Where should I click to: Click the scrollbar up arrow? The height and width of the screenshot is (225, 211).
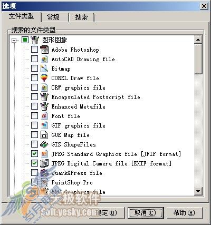198,40
